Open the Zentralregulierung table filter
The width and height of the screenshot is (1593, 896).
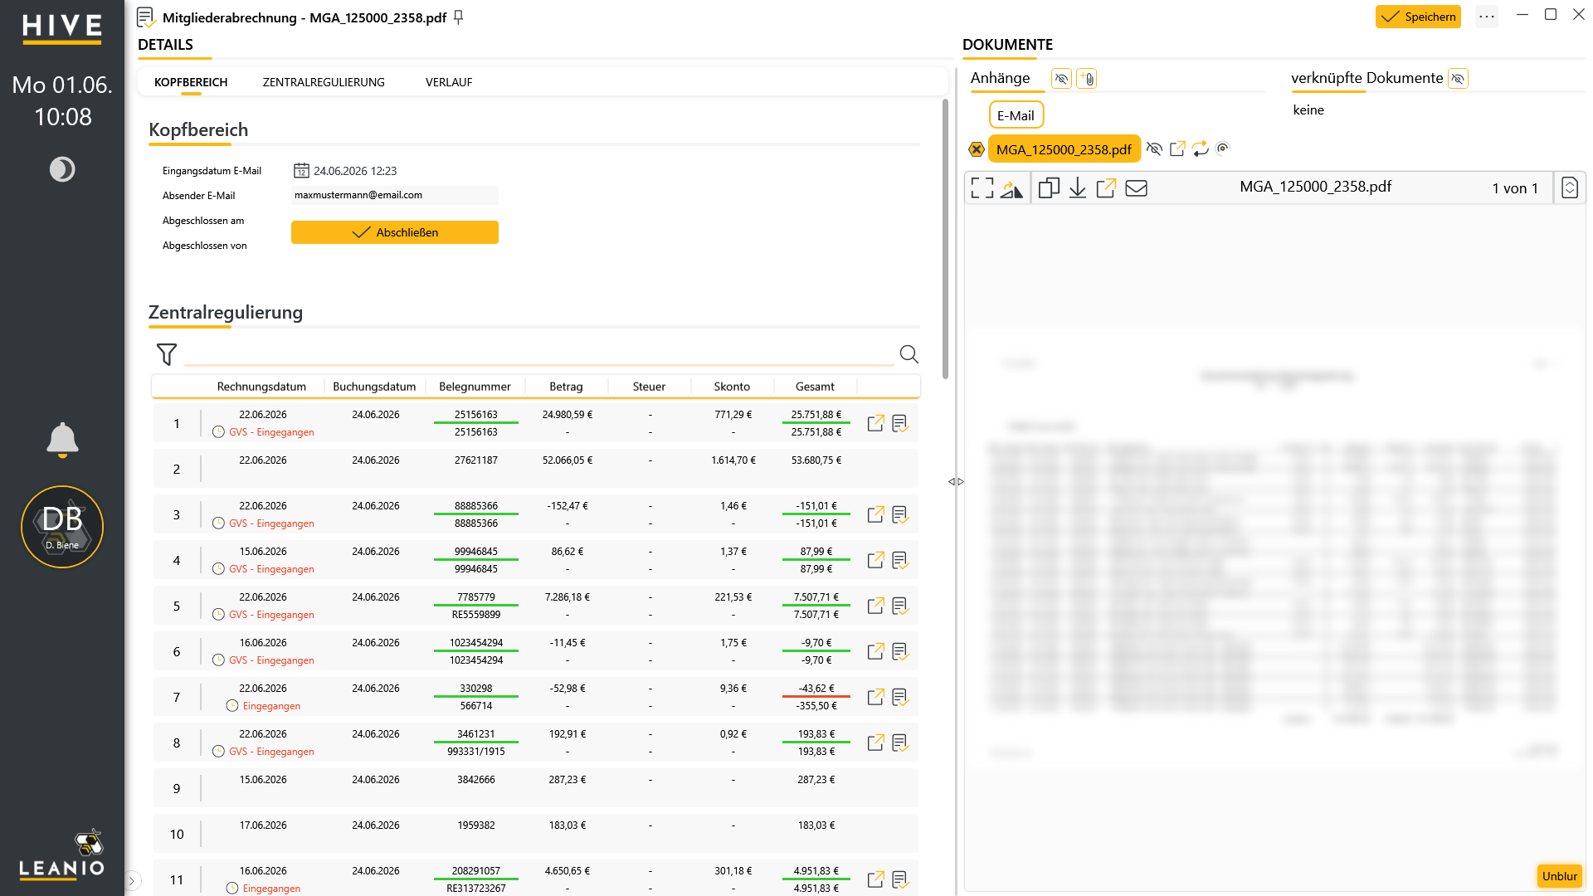pyautogui.click(x=167, y=354)
